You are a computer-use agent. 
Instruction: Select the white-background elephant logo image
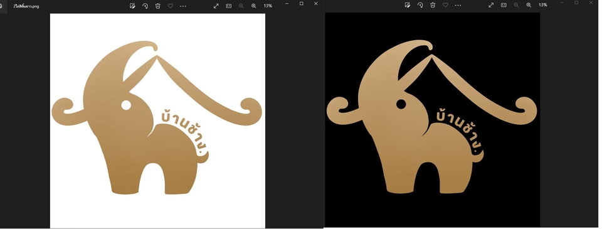tap(157, 120)
